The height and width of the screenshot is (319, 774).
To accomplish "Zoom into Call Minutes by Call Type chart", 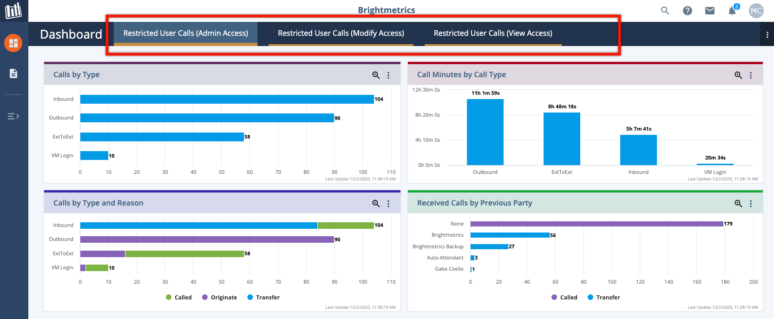I will click(738, 75).
